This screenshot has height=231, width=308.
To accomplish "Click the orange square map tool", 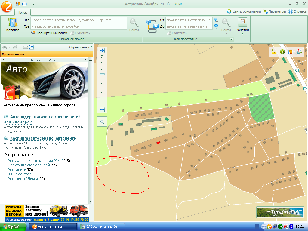I will (291, 52).
